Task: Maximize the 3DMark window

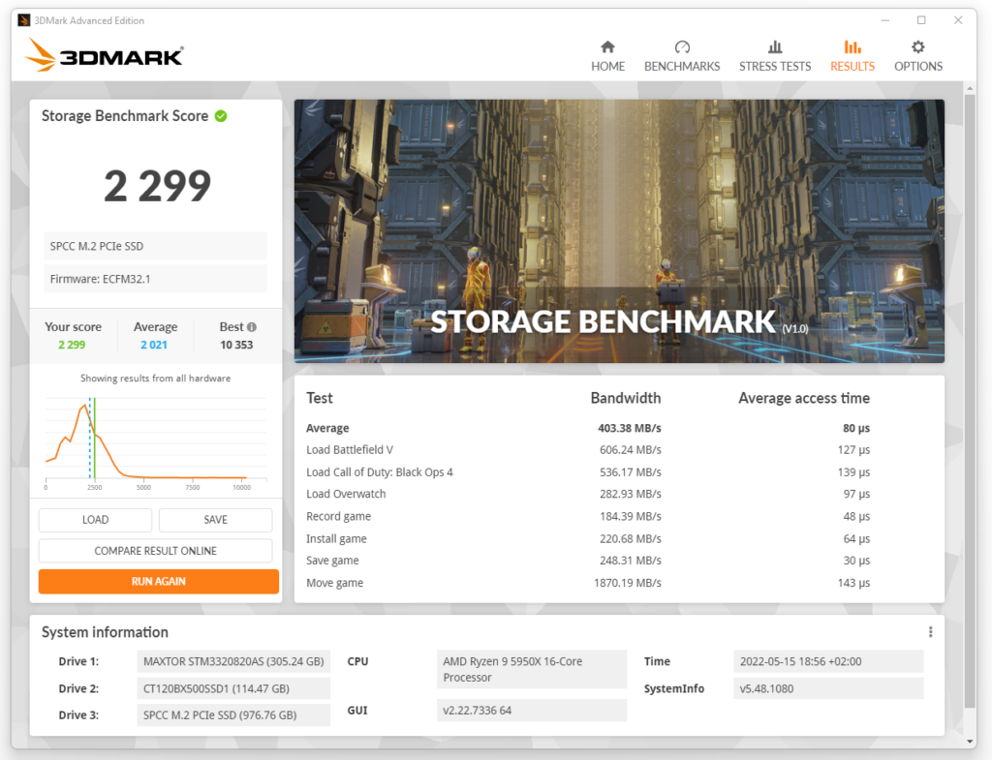Action: 921,20
